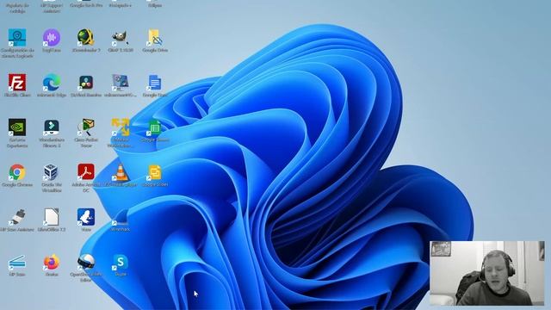Select the DaVinci Resolve icon
Screen dimensions: 551x310
tap(86, 83)
